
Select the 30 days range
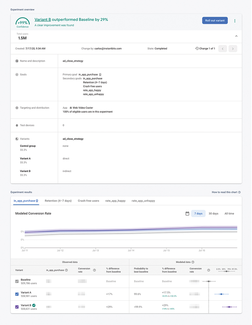click(x=213, y=213)
